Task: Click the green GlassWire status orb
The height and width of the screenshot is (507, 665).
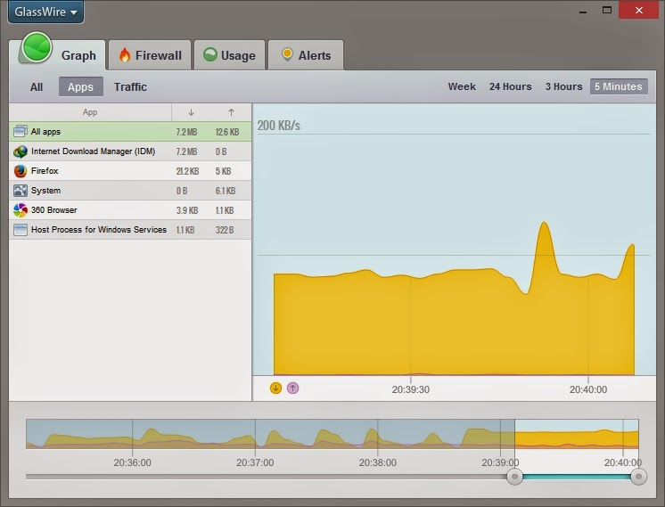Action: point(37,48)
